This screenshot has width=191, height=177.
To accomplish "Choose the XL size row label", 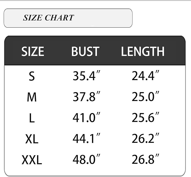I will (32, 139).
